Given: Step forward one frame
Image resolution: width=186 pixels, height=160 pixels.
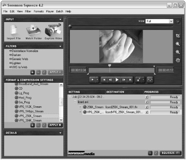Looking at the screenshot, I should coord(123,80).
